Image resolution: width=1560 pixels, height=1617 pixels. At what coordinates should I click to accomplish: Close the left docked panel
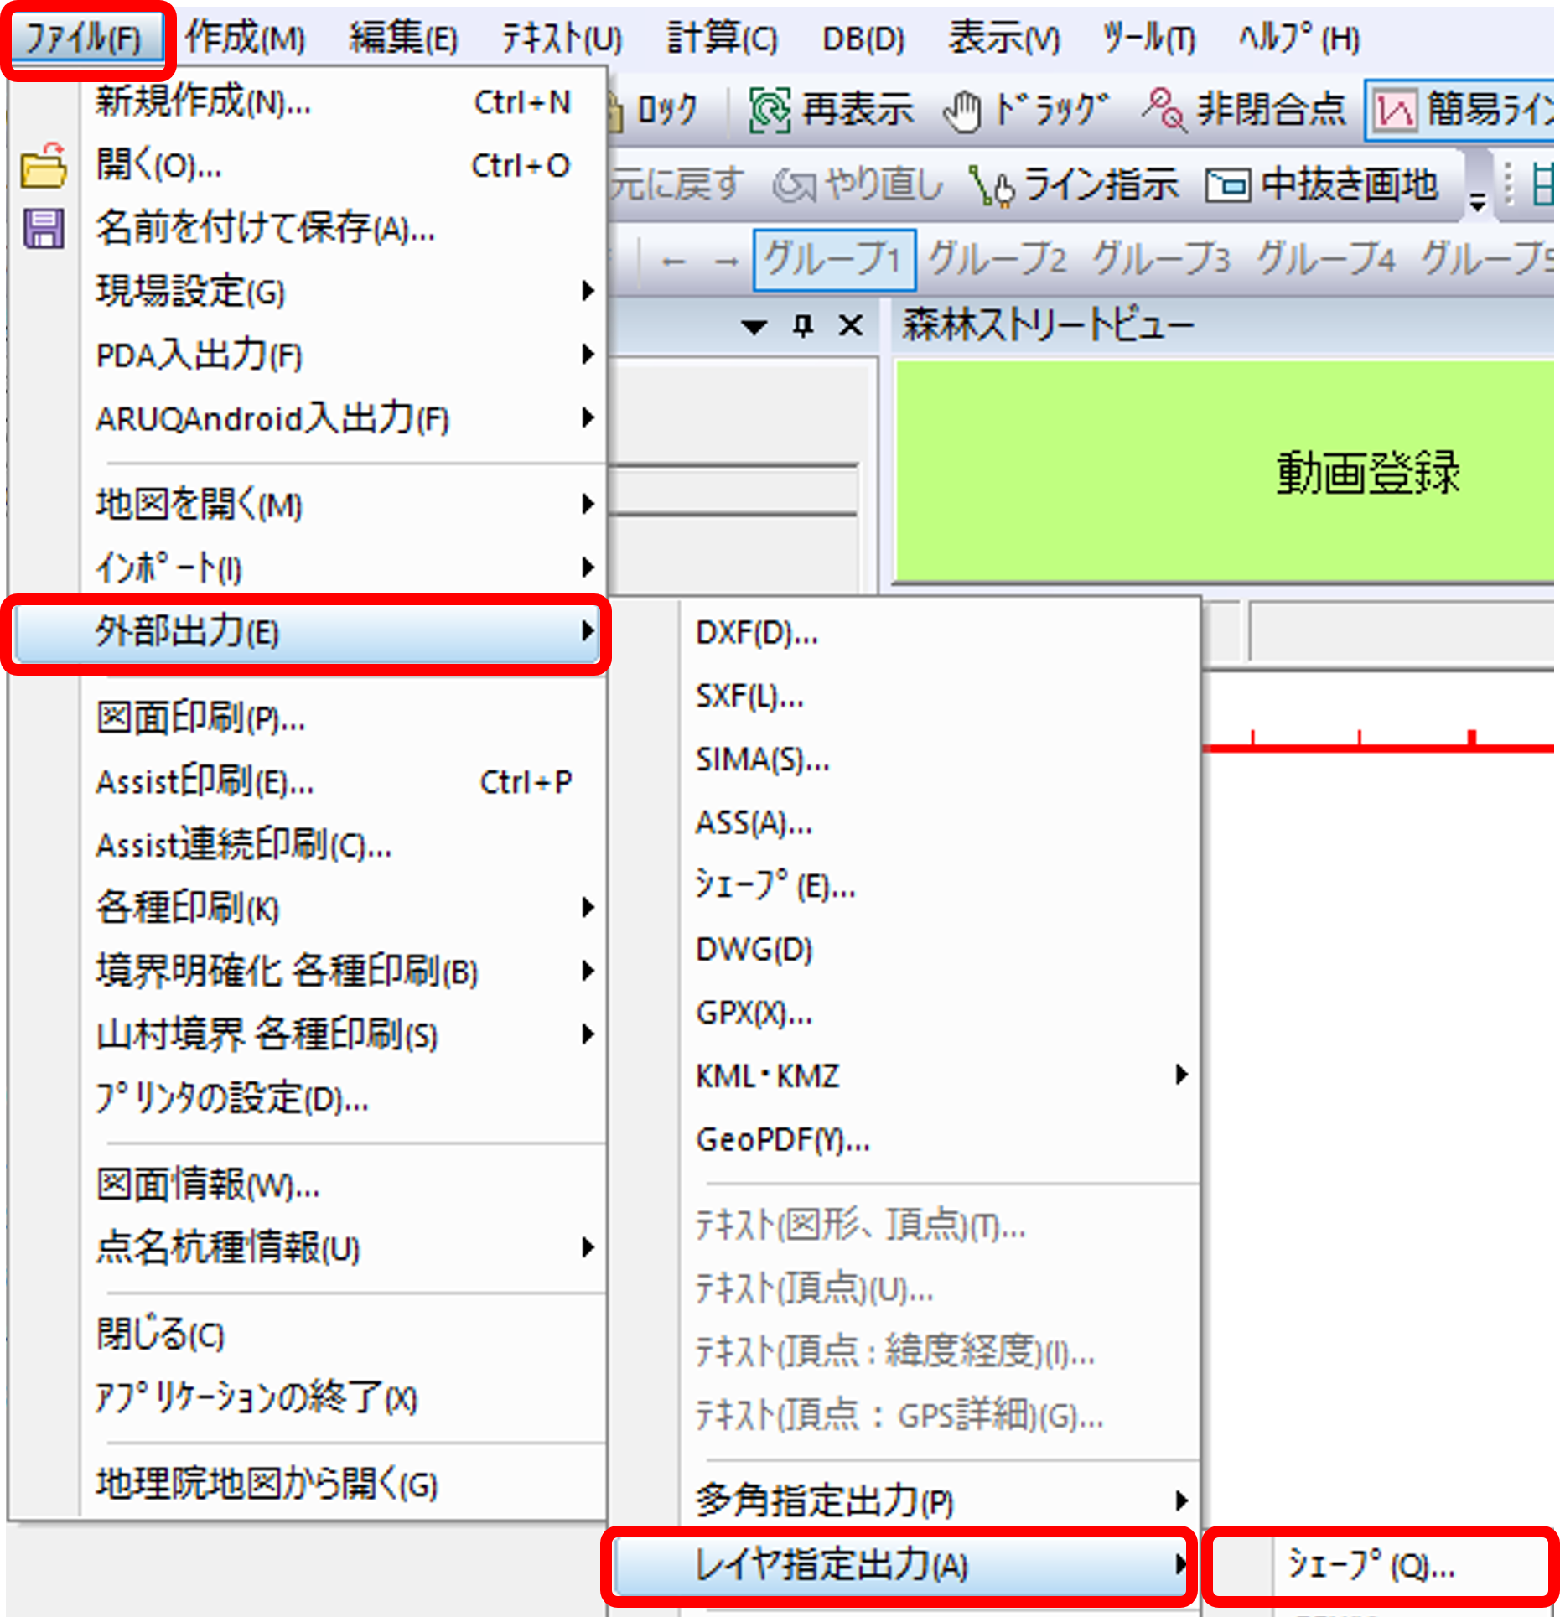pyautogui.click(x=851, y=325)
